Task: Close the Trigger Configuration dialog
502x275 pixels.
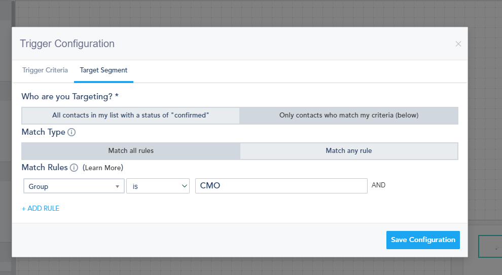Action: (458, 44)
